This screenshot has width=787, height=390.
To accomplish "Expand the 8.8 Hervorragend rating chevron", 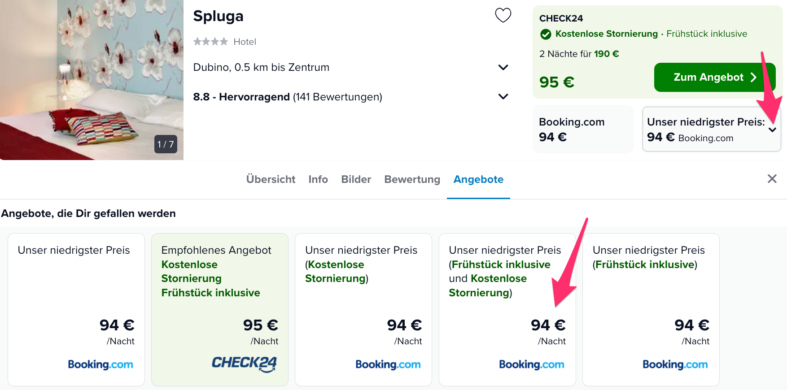I will (x=503, y=96).
